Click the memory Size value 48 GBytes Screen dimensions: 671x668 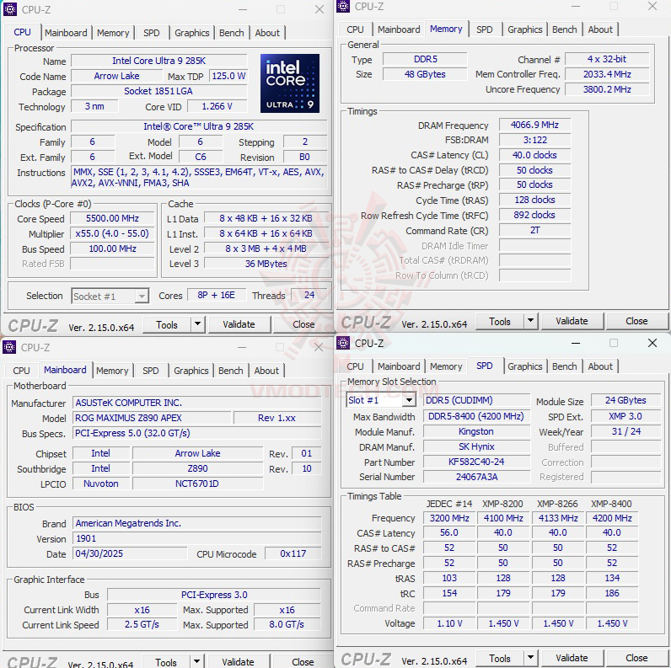click(x=425, y=74)
